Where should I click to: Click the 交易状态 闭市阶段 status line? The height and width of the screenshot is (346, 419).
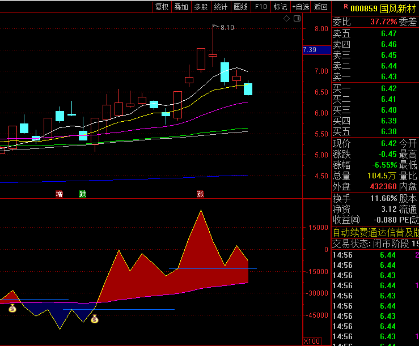click(x=375, y=244)
